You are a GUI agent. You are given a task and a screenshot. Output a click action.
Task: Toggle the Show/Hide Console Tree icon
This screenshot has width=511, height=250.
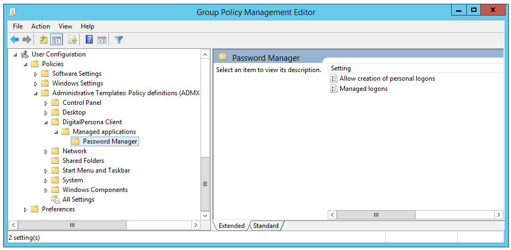[x=56, y=40]
